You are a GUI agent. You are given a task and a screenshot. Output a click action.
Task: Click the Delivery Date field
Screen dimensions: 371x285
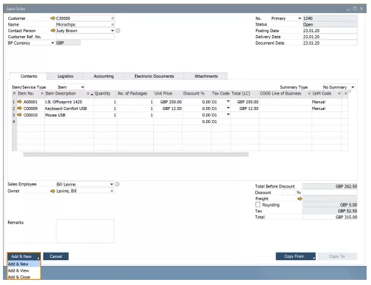[330, 37]
